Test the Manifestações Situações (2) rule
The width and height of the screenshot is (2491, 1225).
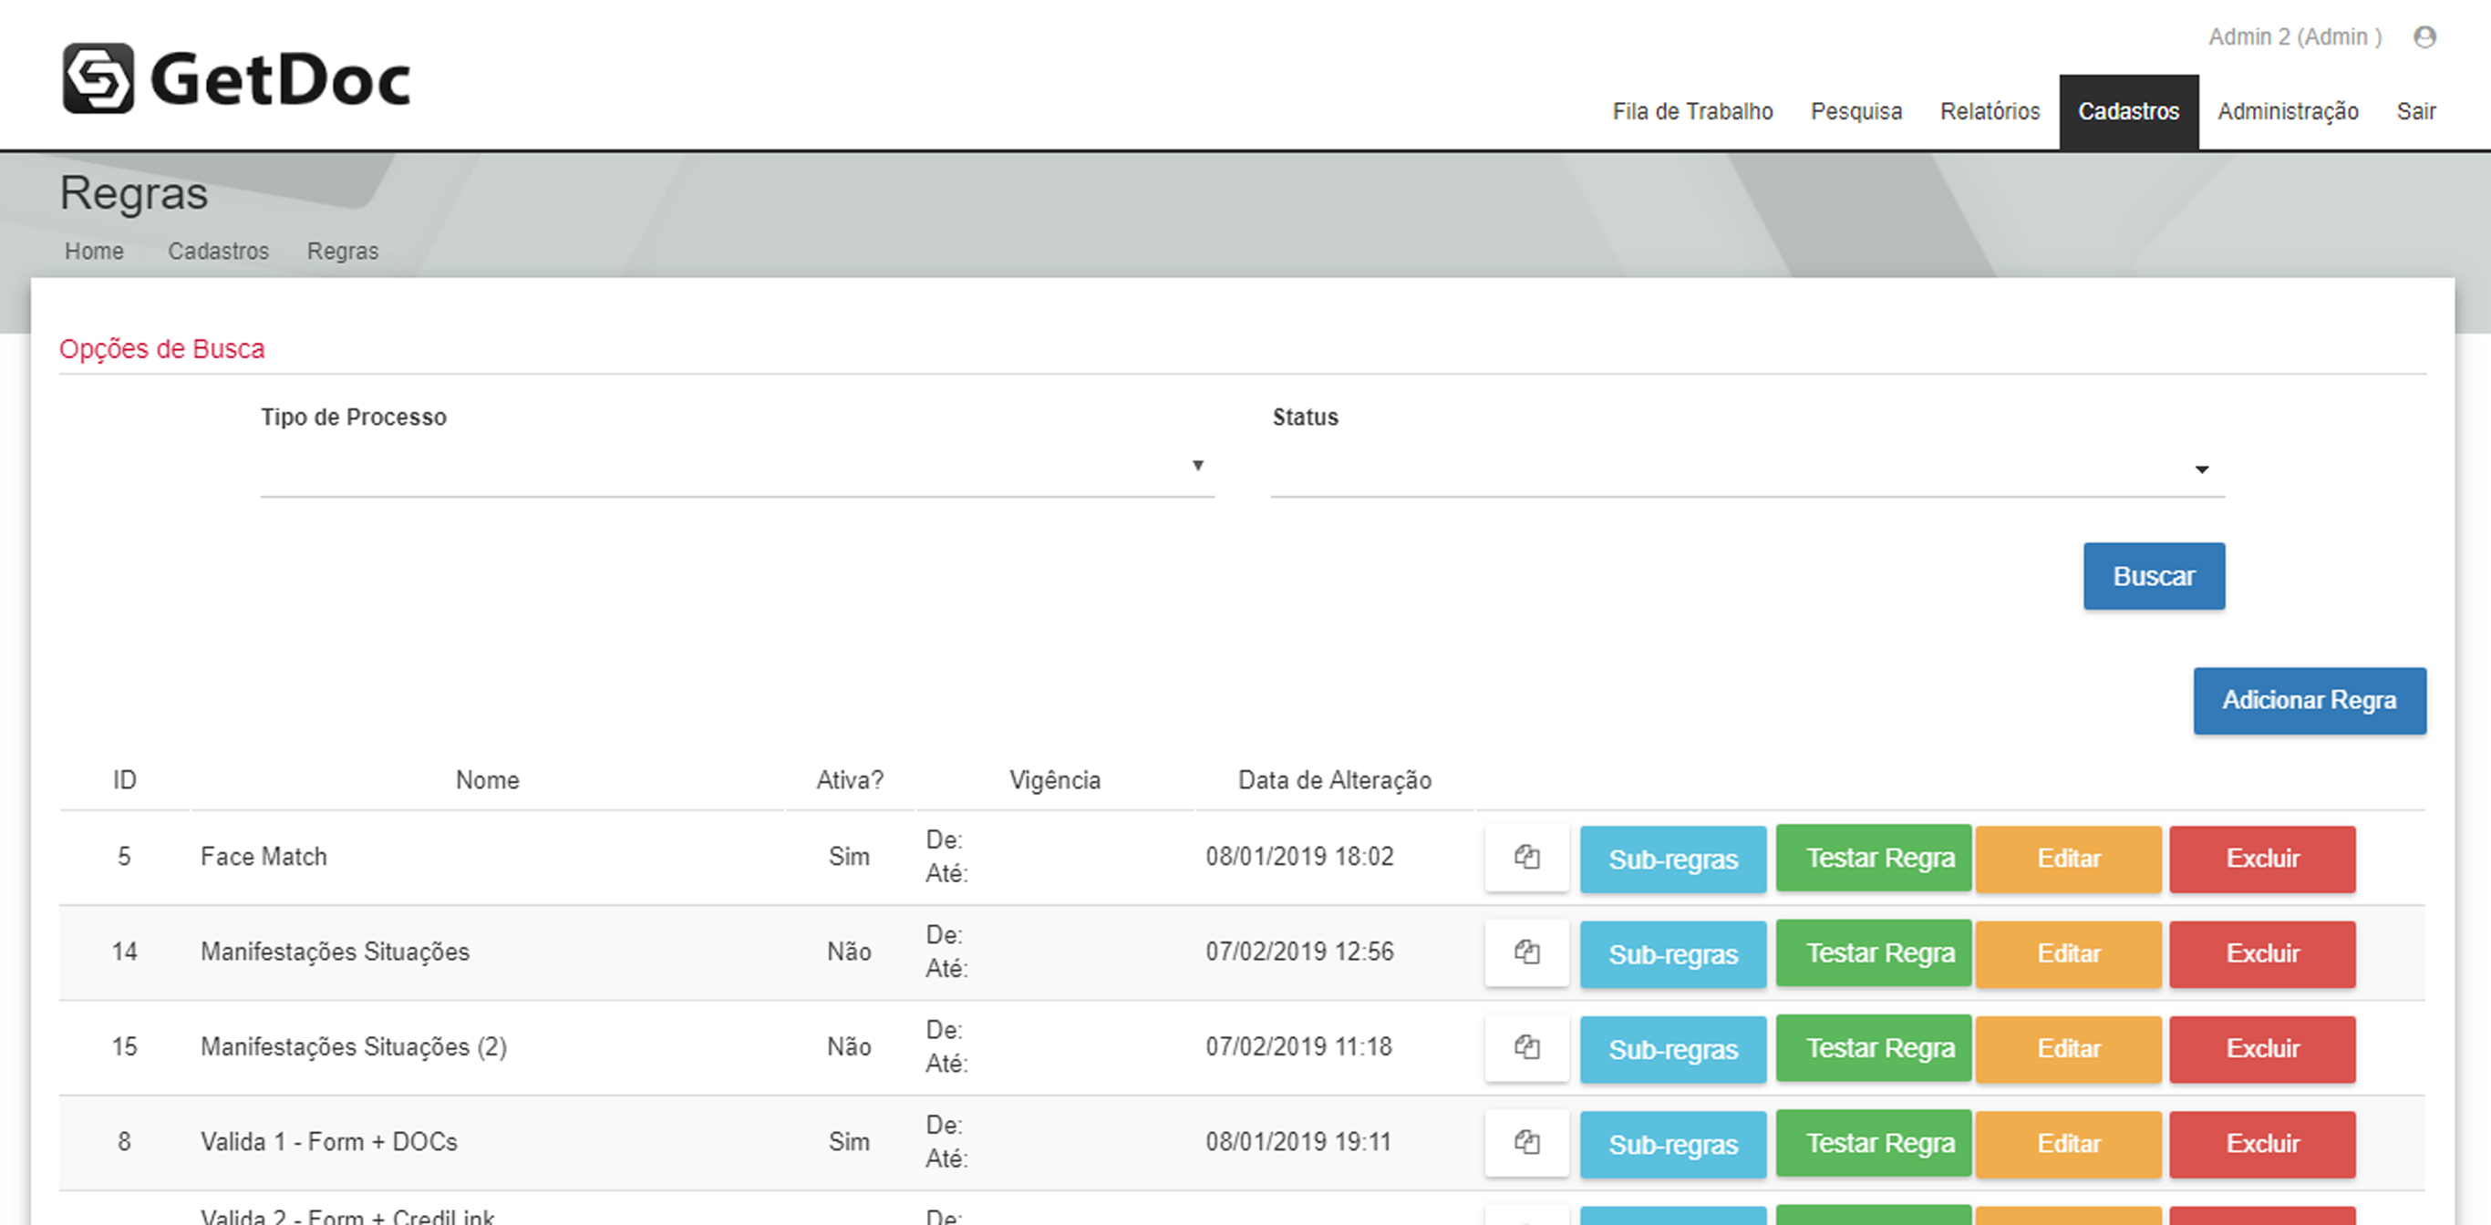[x=1873, y=1048]
